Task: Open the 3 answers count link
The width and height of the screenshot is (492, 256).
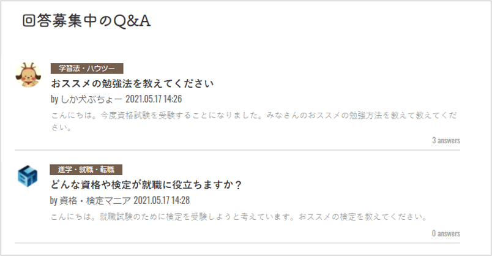Action: tap(445, 140)
